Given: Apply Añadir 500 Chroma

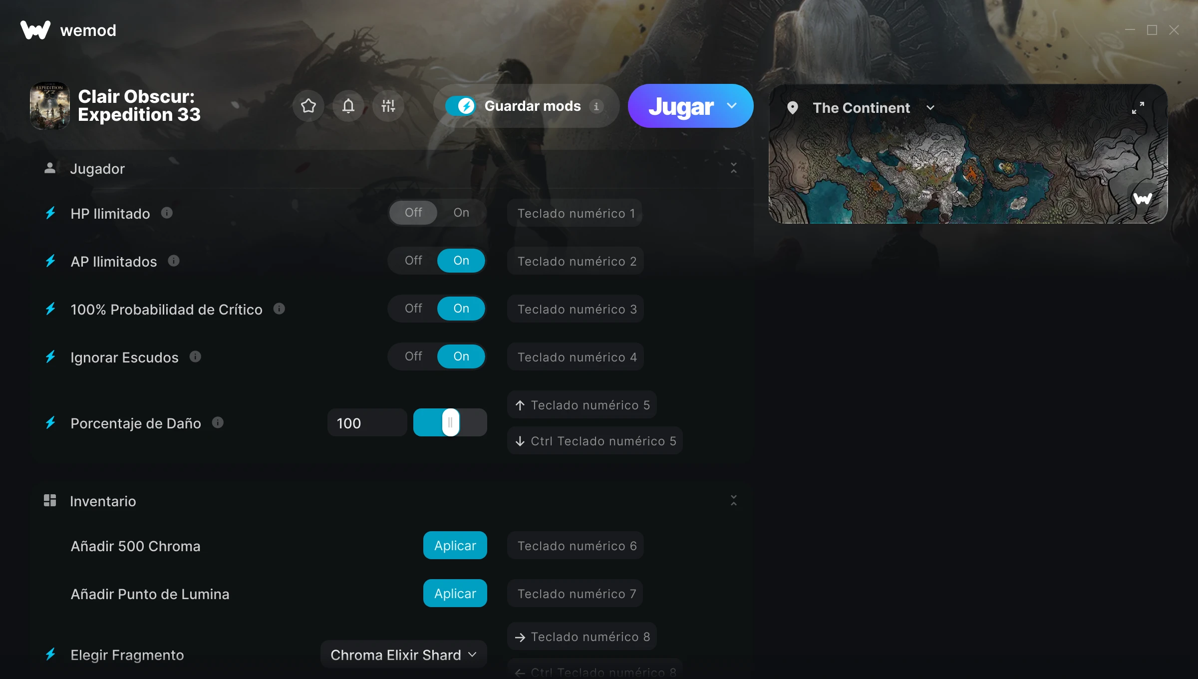Looking at the screenshot, I should [455, 545].
